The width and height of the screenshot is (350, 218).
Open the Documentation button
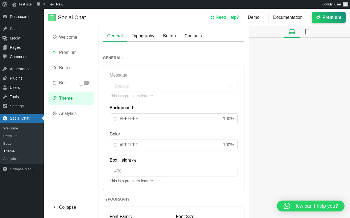[288, 17]
